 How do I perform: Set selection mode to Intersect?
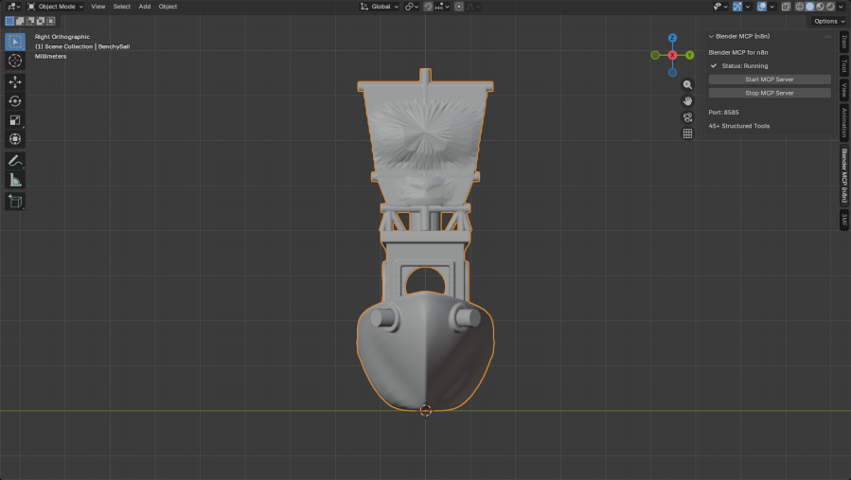[x=51, y=21]
